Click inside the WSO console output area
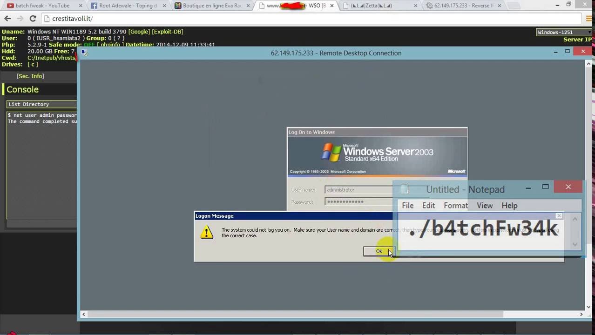This screenshot has width=595, height=335. tap(41, 165)
